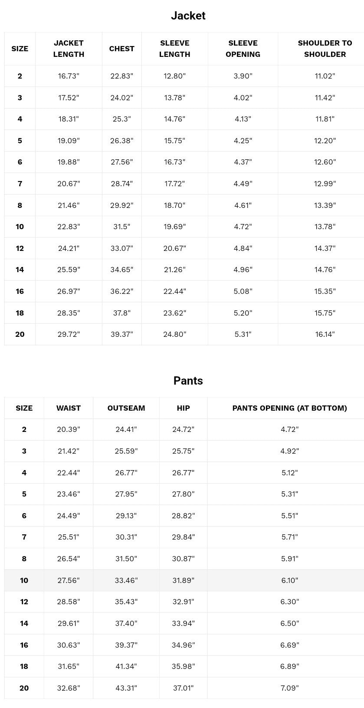Click pants hip value 24.72"
Image resolution: width=364 pixels, height=708 pixels.
tap(183, 429)
